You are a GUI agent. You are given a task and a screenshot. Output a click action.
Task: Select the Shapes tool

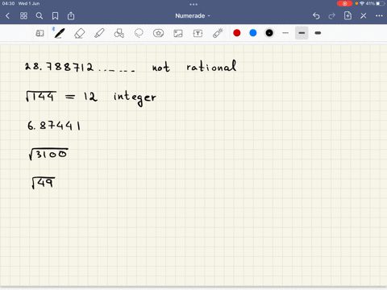(119, 33)
